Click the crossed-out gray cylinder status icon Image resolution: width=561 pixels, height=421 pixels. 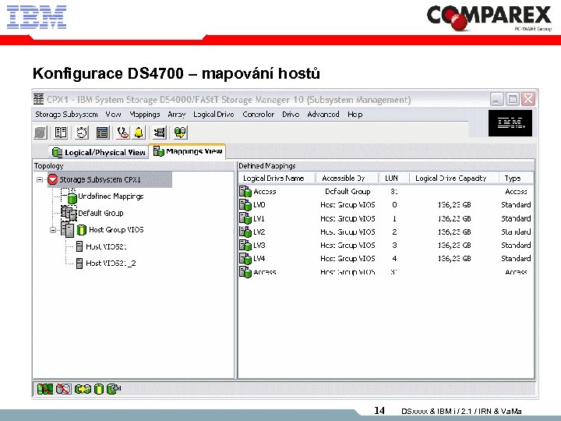(64, 389)
